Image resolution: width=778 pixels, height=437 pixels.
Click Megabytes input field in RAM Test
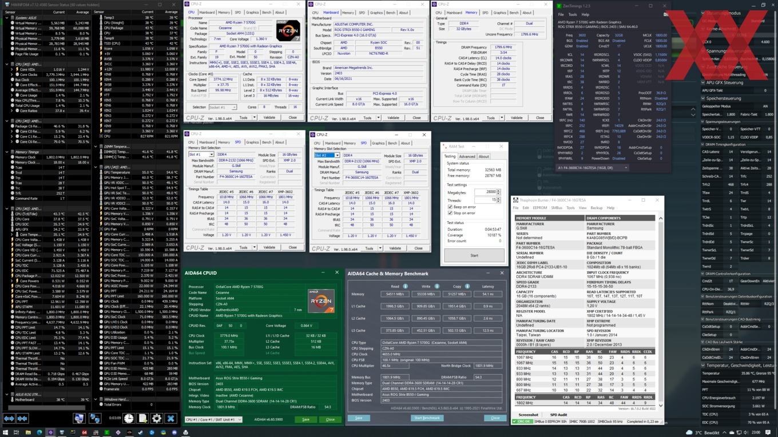(486, 192)
